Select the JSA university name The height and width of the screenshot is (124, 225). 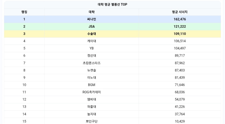pyautogui.click(x=92, y=27)
